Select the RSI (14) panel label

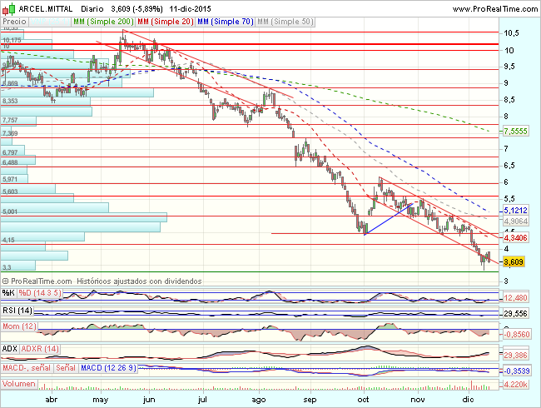click(17, 311)
